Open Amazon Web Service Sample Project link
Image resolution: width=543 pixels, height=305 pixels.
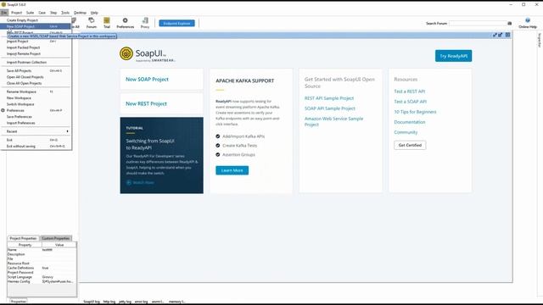coord(333,121)
